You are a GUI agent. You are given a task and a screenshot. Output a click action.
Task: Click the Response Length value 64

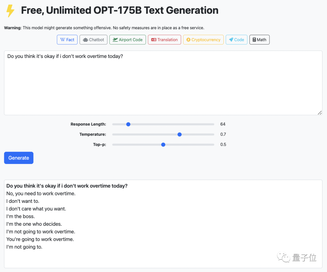(x=223, y=124)
